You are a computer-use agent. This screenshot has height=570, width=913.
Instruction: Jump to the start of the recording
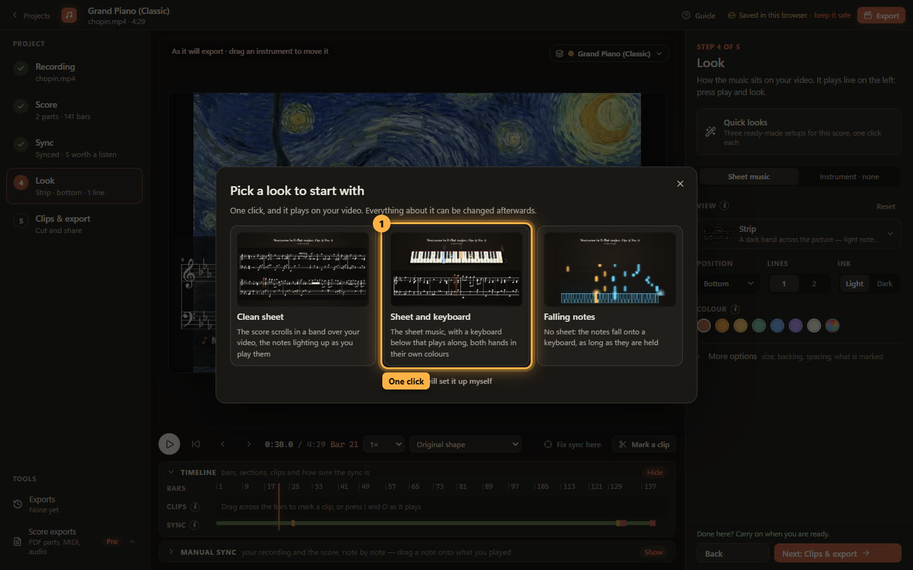(196, 444)
